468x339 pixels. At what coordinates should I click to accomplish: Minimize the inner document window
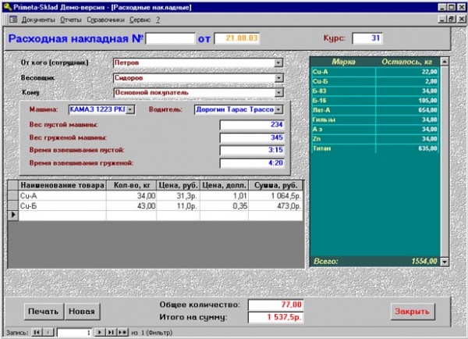[442, 20]
